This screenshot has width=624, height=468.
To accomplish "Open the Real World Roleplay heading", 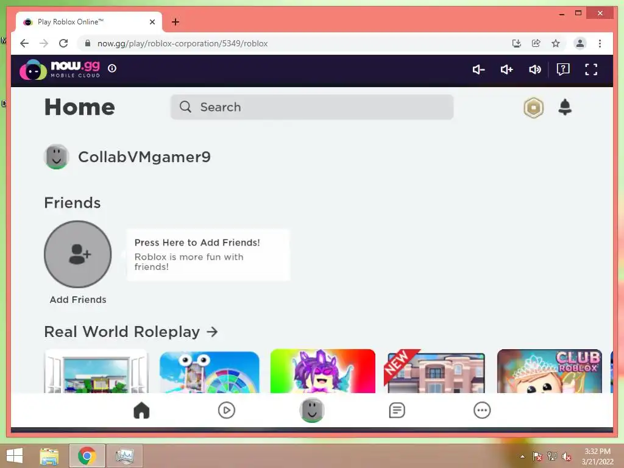I will click(x=122, y=331).
